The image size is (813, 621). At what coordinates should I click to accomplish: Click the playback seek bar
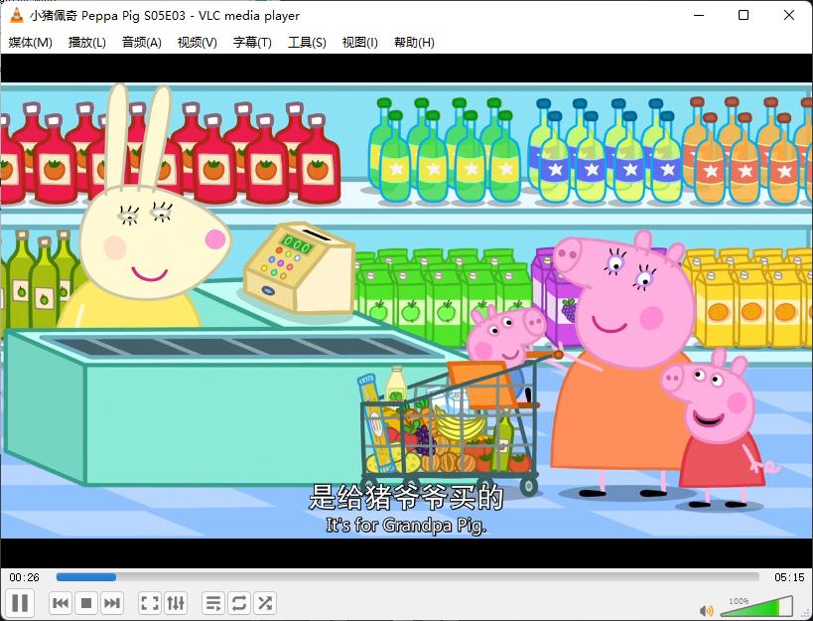[407, 576]
